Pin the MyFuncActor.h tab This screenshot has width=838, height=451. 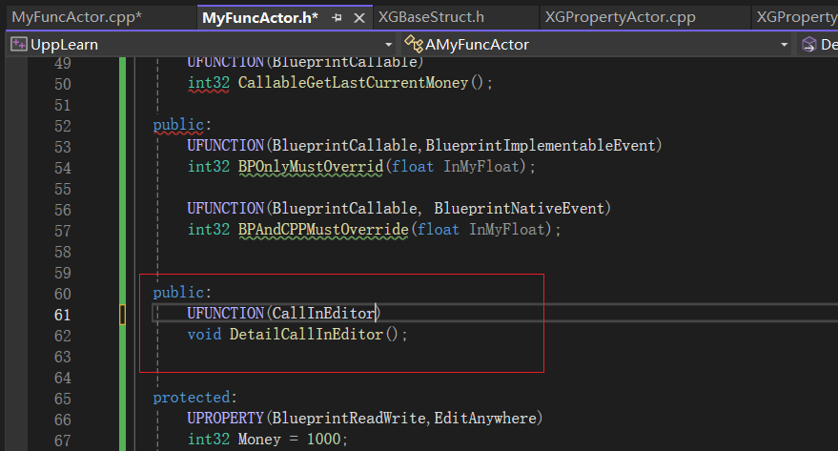point(337,18)
